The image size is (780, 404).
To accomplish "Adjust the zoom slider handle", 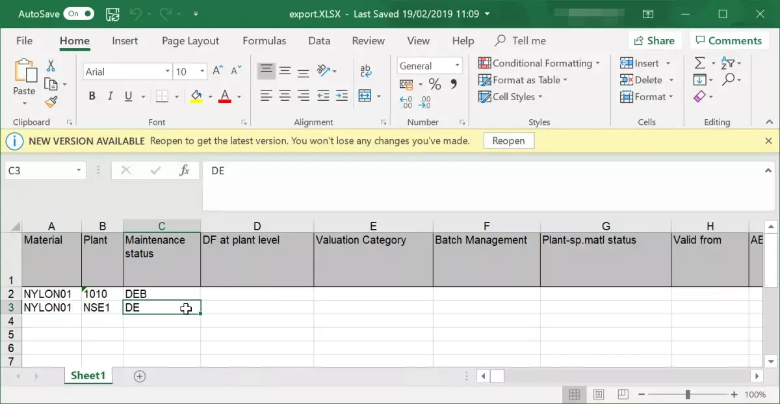I will pos(687,394).
